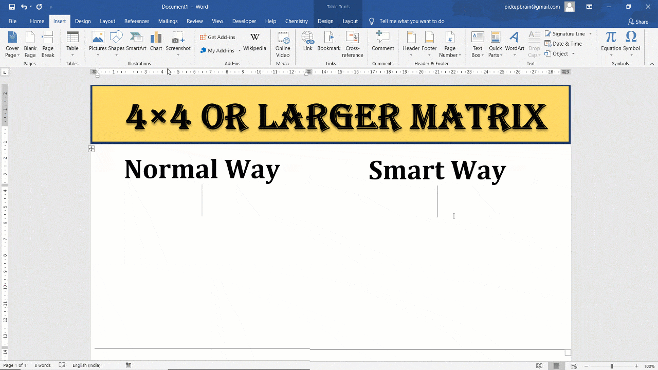658x370 pixels.
Task: Switch to Web Layout view
Action: coord(572,365)
